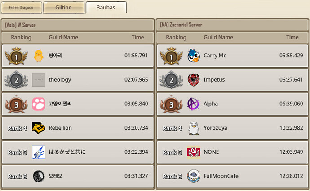
Task: Click the NONE red laurel emblem
Action: click(x=194, y=152)
